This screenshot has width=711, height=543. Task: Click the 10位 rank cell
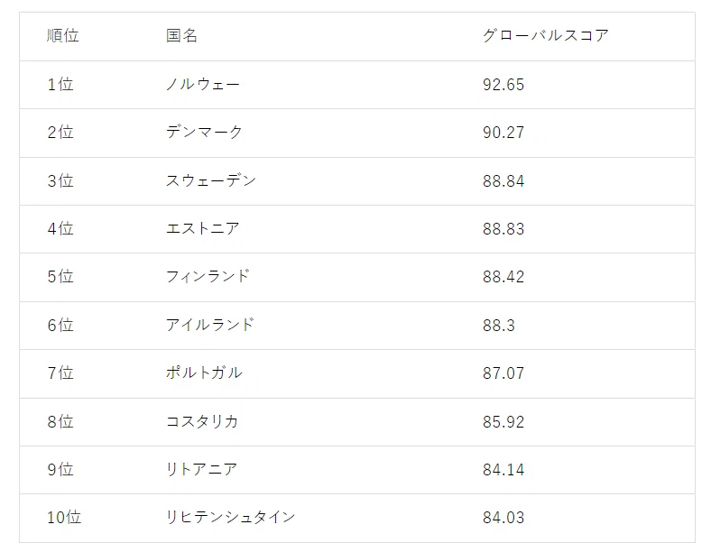click(x=64, y=517)
